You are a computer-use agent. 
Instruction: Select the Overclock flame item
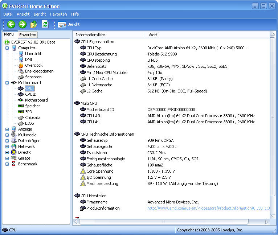(x=34, y=65)
